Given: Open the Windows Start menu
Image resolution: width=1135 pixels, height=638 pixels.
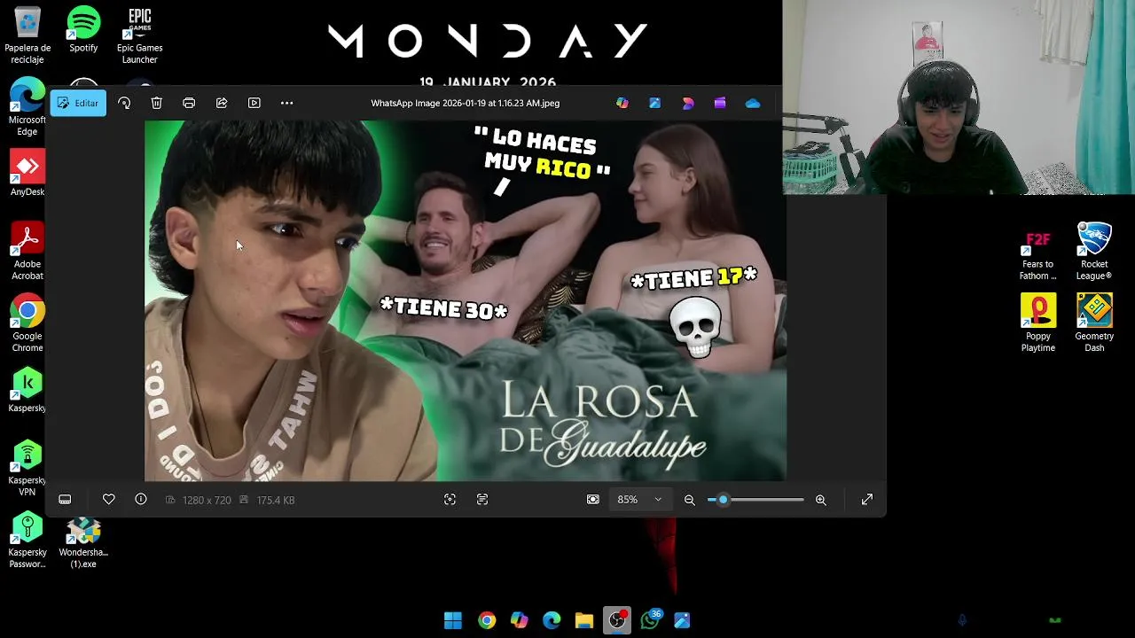Looking at the screenshot, I should pyautogui.click(x=453, y=620).
